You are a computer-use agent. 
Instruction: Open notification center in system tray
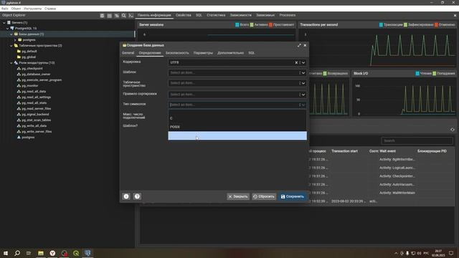coord(451,253)
